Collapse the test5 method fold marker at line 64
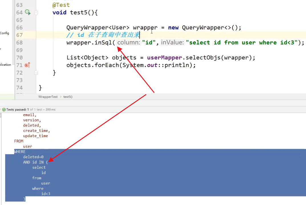The width and height of the screenshot is (306, 205). click(36, 13)
